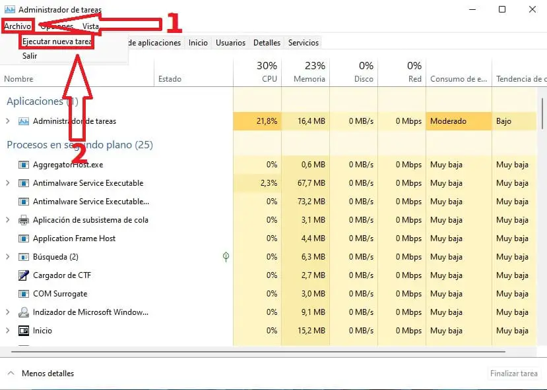Expand Aplicación de subsistema de cola row
Viewport: 547px width, 390px height.
(x=8, y=220)
